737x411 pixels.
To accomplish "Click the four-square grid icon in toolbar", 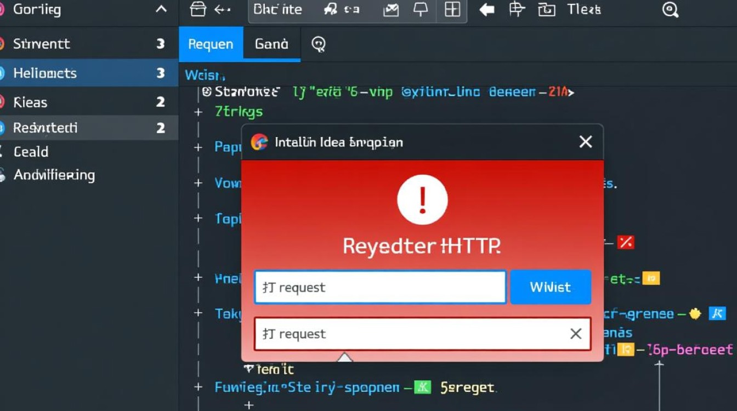I will pyautogui.click(x=452, y=10).
